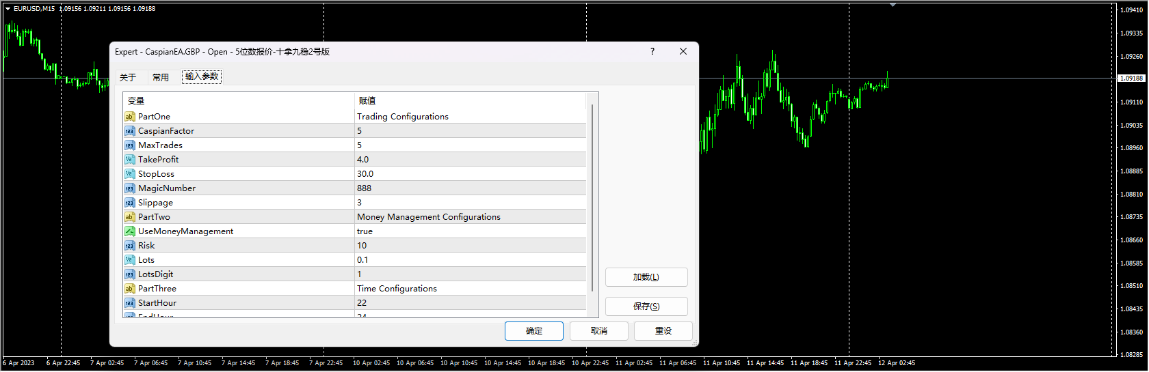Click the Lots double type icon
Image resolution: width=1149 pixels, height=372 pixels.
129,260
